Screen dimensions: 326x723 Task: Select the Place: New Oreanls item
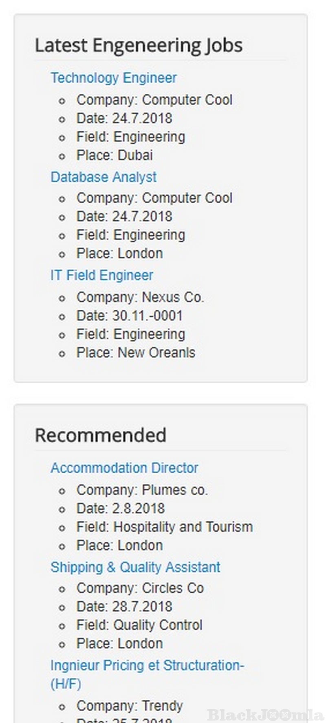pos(136,353)
